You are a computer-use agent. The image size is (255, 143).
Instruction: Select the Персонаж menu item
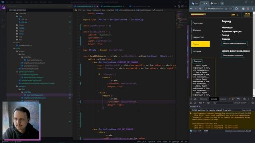(198, 23)
